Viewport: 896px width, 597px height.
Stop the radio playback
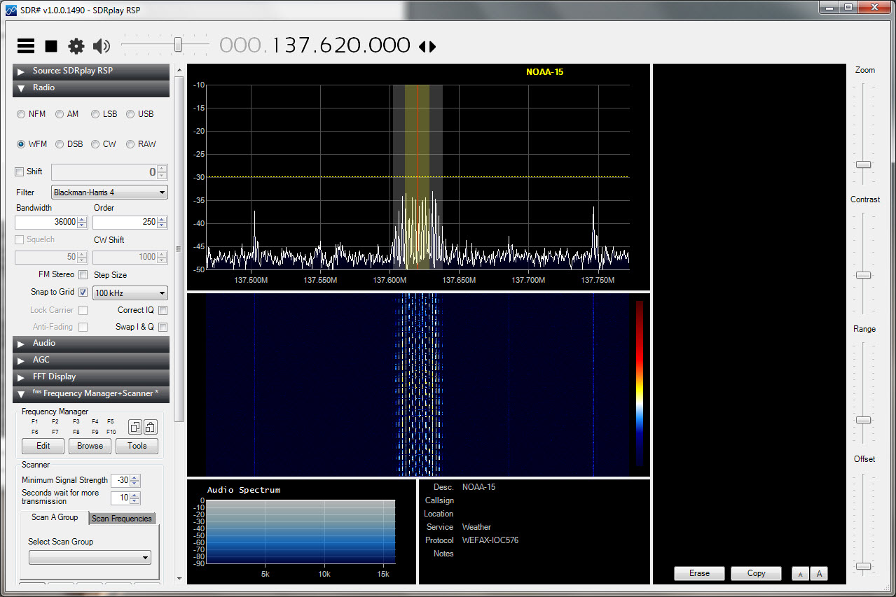click(x=50, y=45)
